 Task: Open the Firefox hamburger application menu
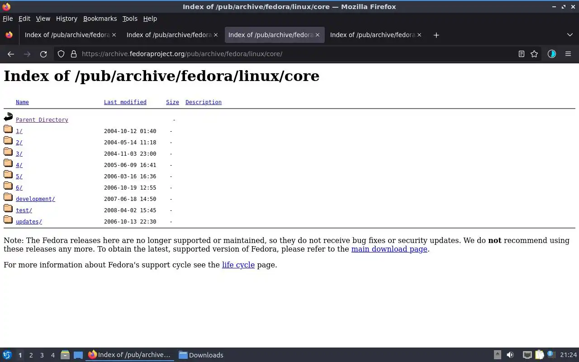tap(568, 54)
